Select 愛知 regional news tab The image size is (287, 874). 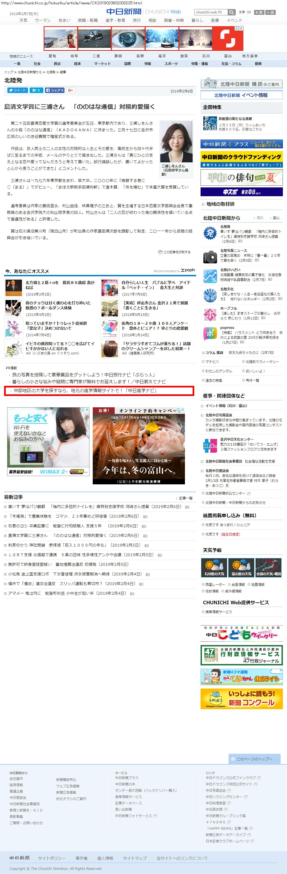pos(52,56)
